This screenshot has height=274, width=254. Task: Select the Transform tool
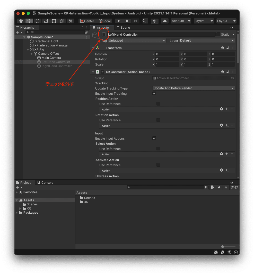tap(62, 21)
